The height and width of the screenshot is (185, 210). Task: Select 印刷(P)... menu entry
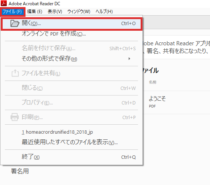coord(72,117)
